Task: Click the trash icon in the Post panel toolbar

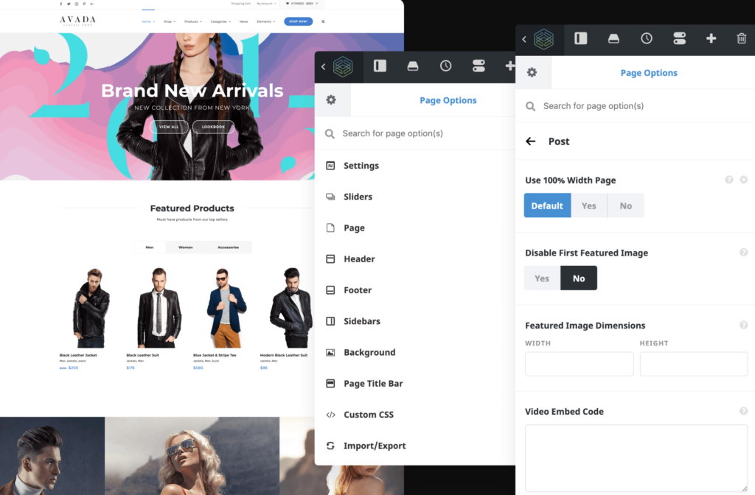Action: [742, 38]
